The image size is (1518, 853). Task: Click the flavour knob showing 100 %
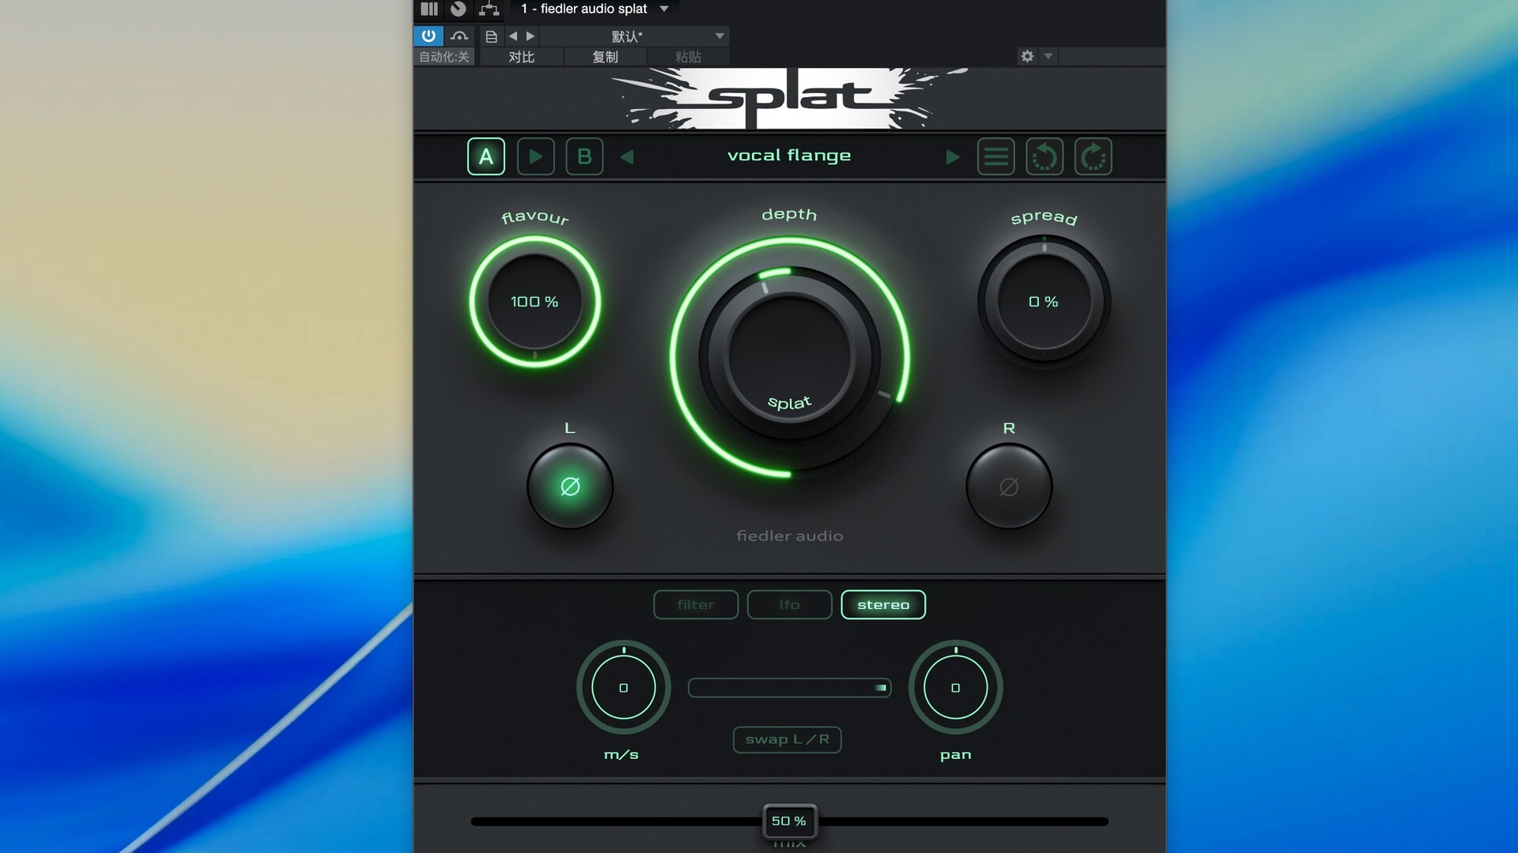(535, 302)
